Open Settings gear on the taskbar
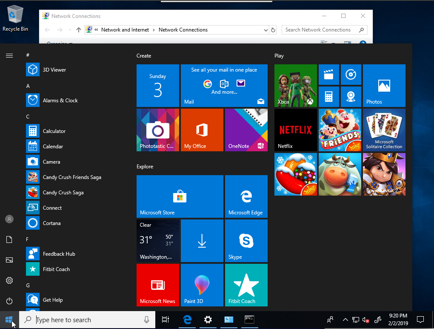 (208, 320)
